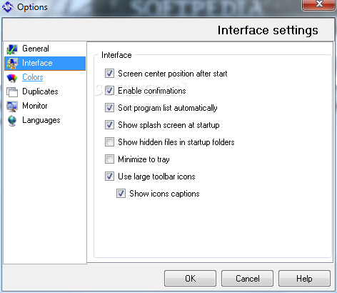337x293 pixels.
Task: Disable the Enable confirmations checkbox
Action: point(109,91)
